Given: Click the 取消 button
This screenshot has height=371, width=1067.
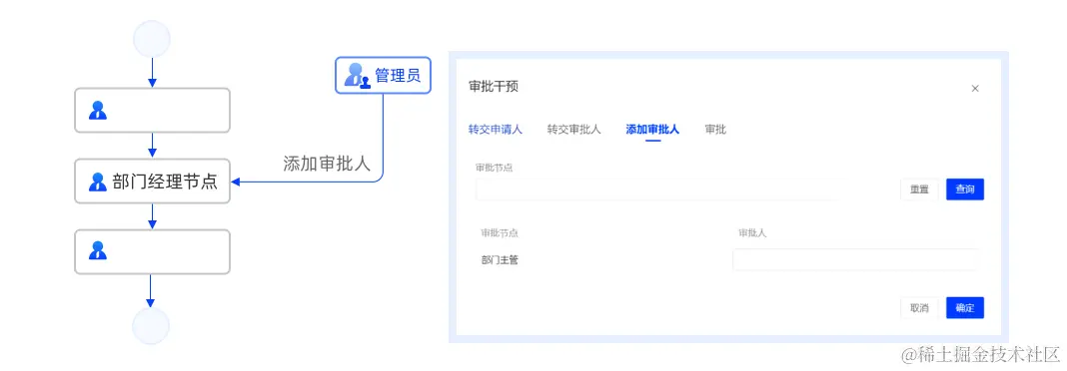Looking at the screenshot, I should tap(919, 308).
